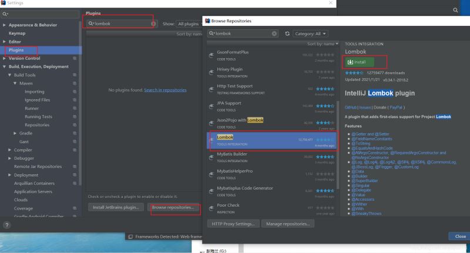Screen dimensions: 470x253
Task: Click the project-level icon beside Ignored Files
Action: [x=75, y=100]
